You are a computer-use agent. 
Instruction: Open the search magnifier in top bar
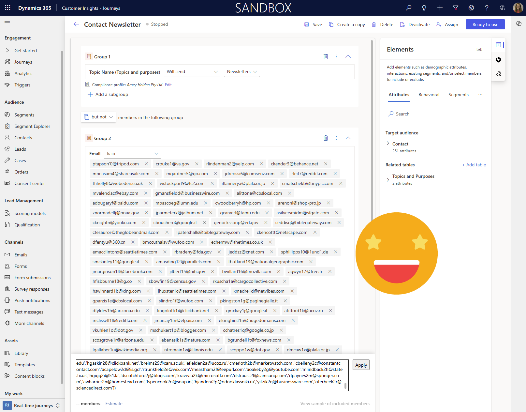pyautogui.click(x=409, y=8)
